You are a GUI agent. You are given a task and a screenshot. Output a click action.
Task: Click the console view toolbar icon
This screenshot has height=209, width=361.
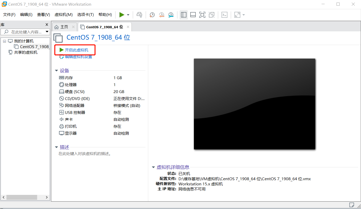click(225, 15)
